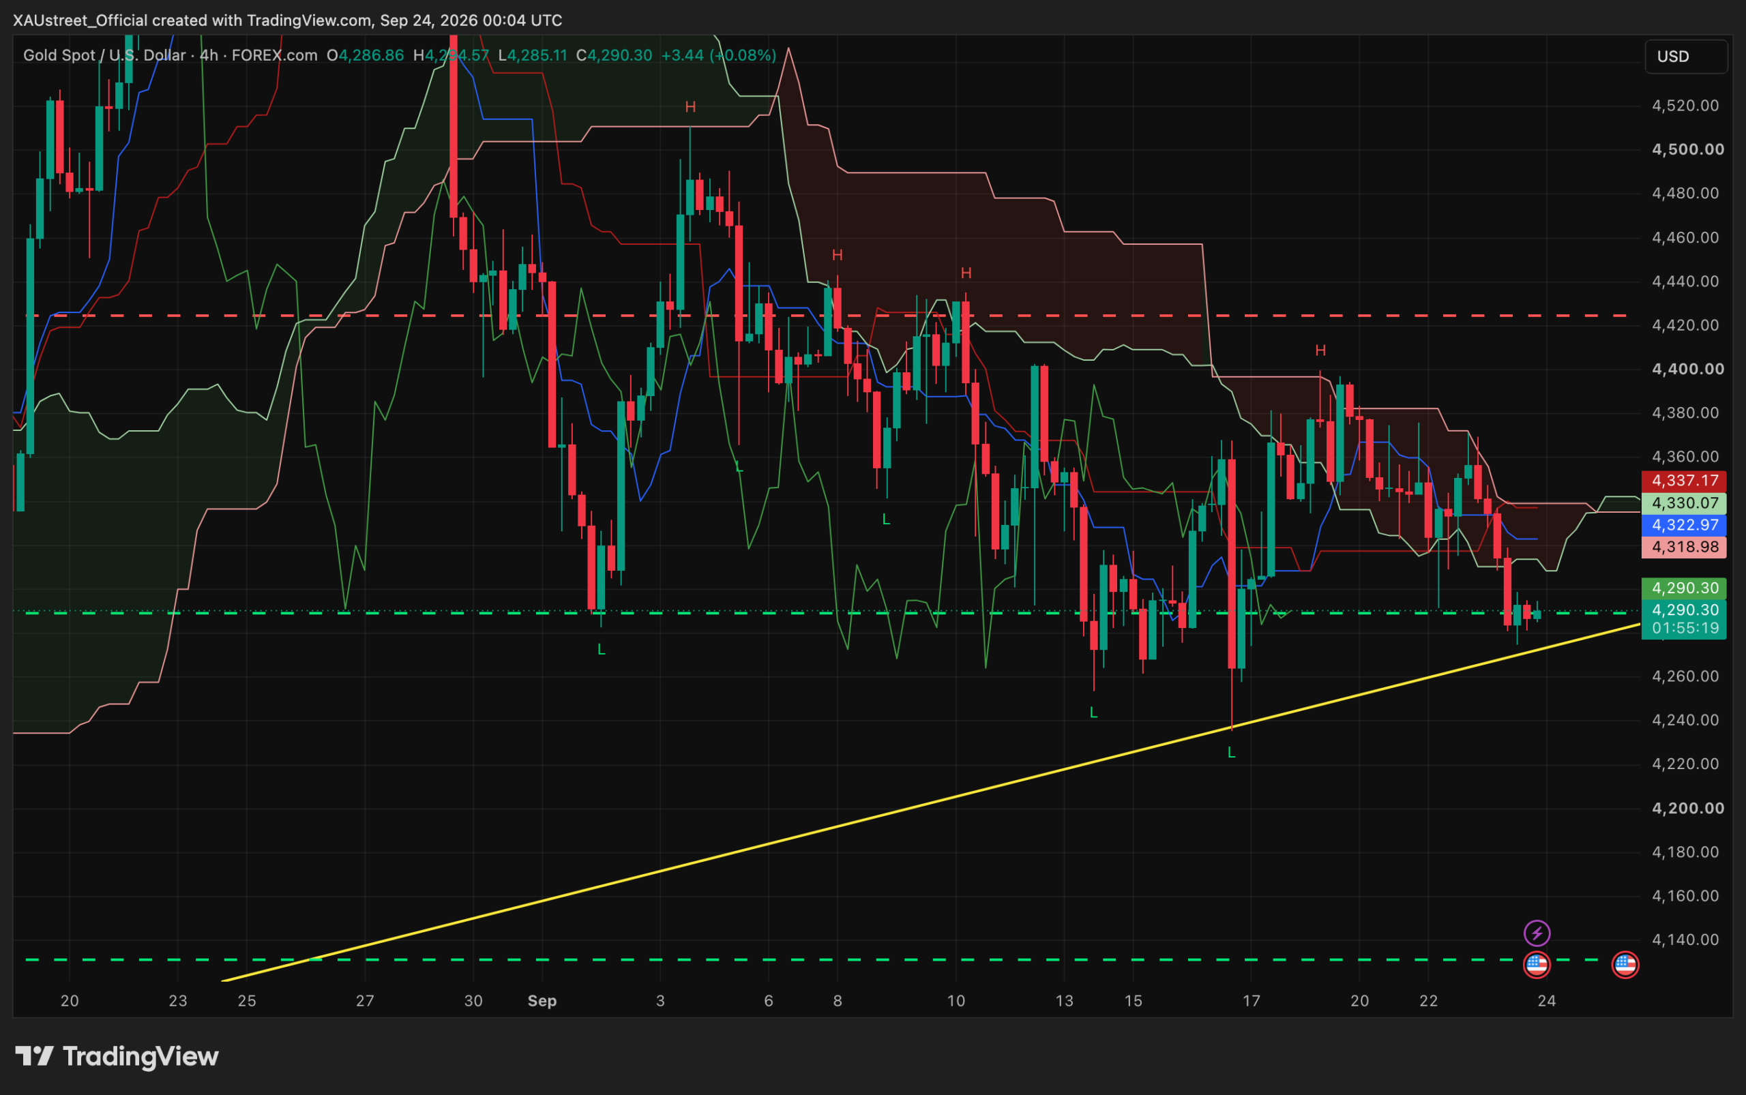Viewport: 1746px width, 1095px height.
Task: Click the 23 date label on time axis
Action: (177, 1001)
